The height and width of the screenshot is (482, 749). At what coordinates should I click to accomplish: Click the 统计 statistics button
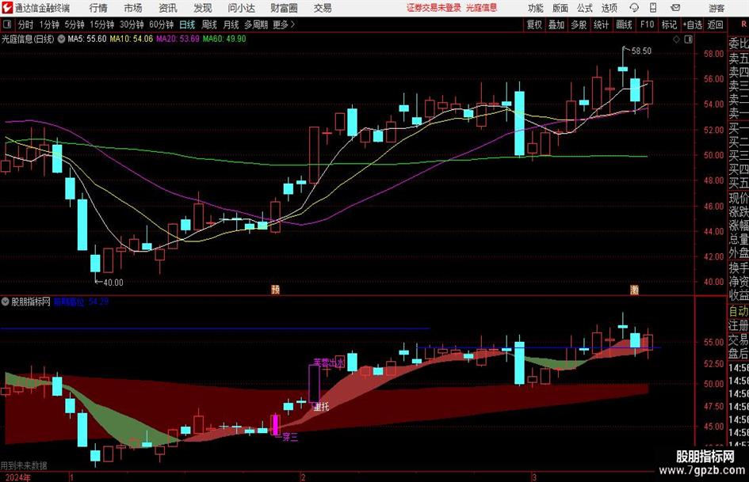(x=601, y=25)
